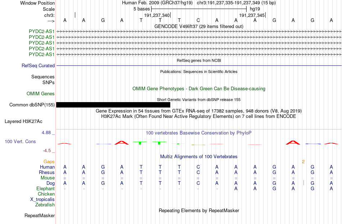This screenshot has width=342, height=224.
Task: Click the Scale track label
Action: coord(49,9)
